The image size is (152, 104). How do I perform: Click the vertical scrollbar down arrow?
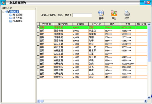(149, 98)
